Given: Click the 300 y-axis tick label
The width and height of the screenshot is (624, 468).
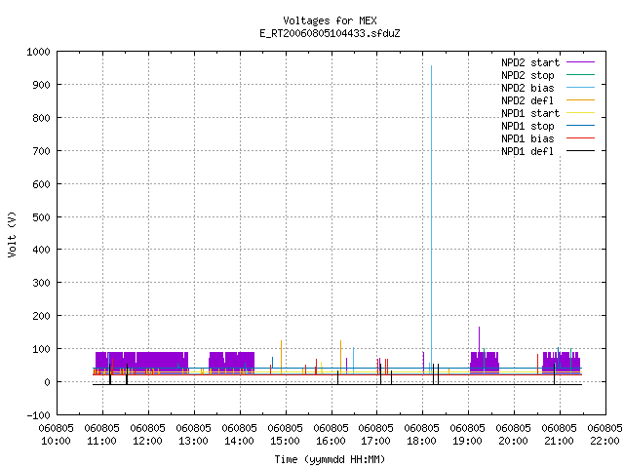Looking at the screenshot, I should [41, 283].
